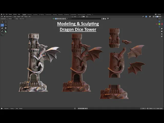164x123 pixels.
Task: Open the Orientation Default dropdown
Action: 11,19
